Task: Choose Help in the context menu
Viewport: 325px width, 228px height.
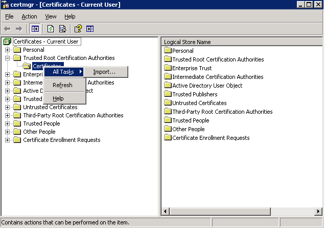Action: click(64, 98)
